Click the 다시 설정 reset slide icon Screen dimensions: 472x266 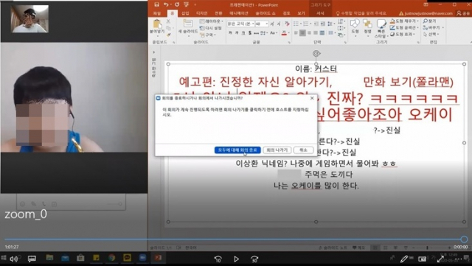click(x=202, y=28)
